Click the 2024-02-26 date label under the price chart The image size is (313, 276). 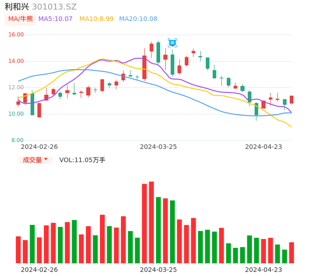point(39,147)
